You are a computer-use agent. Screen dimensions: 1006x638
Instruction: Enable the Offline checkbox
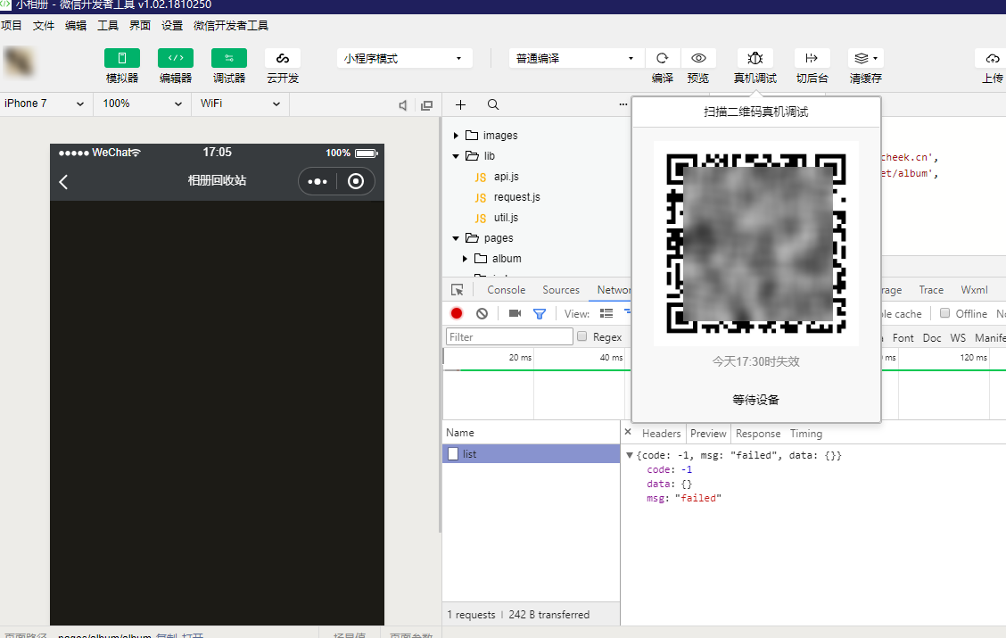(x=944, y=313)
